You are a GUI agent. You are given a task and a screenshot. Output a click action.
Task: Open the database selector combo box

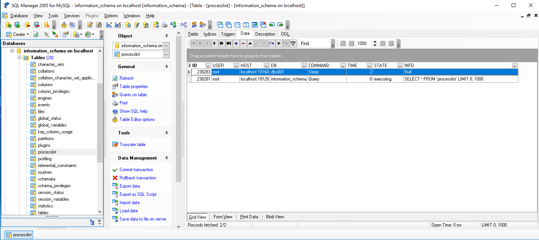(x=141, y=46)
